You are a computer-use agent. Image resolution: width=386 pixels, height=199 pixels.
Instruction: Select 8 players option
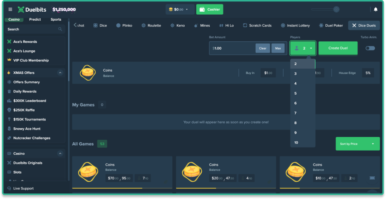(x=303, y=123)
